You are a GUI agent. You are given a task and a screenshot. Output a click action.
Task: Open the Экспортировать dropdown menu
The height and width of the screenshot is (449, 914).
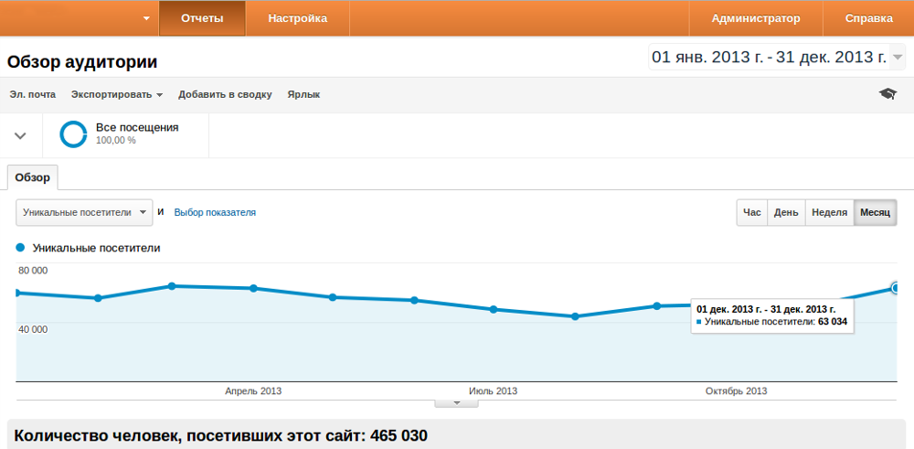tap(117, 94)
